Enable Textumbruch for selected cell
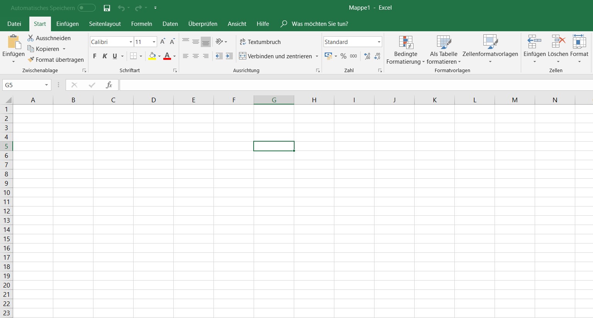The width and height of the screenshot is (593, 318). 260,42
